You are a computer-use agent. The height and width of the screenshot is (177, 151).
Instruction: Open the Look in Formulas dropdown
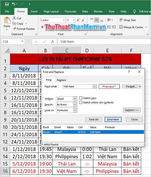pos(75,110)
